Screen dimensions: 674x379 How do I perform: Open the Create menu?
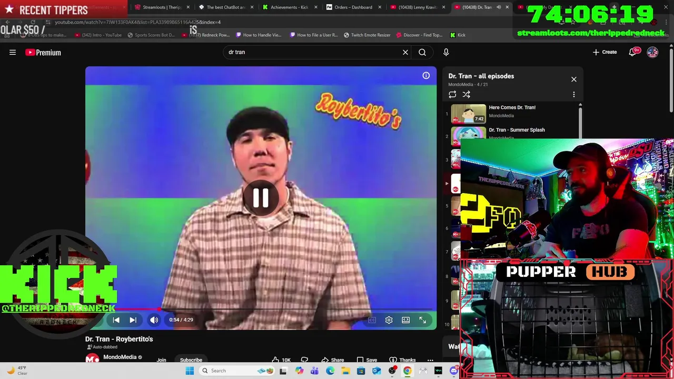(604, 52)
